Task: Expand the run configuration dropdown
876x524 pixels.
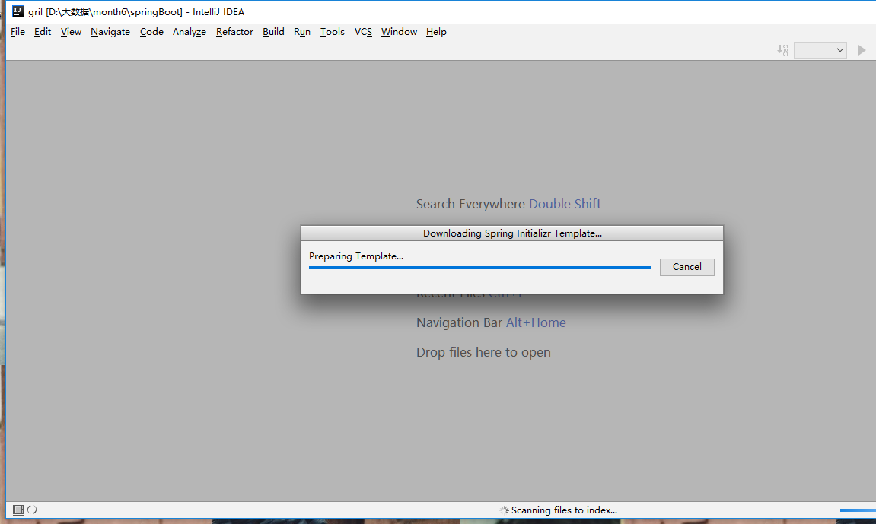Action: (x=820, y=50)
